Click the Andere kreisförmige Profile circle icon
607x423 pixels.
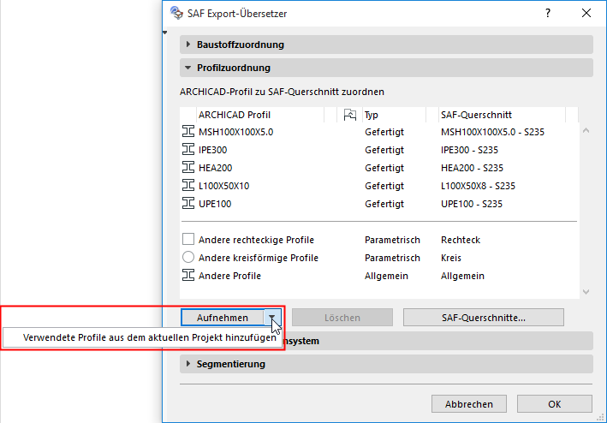(188, 258)
